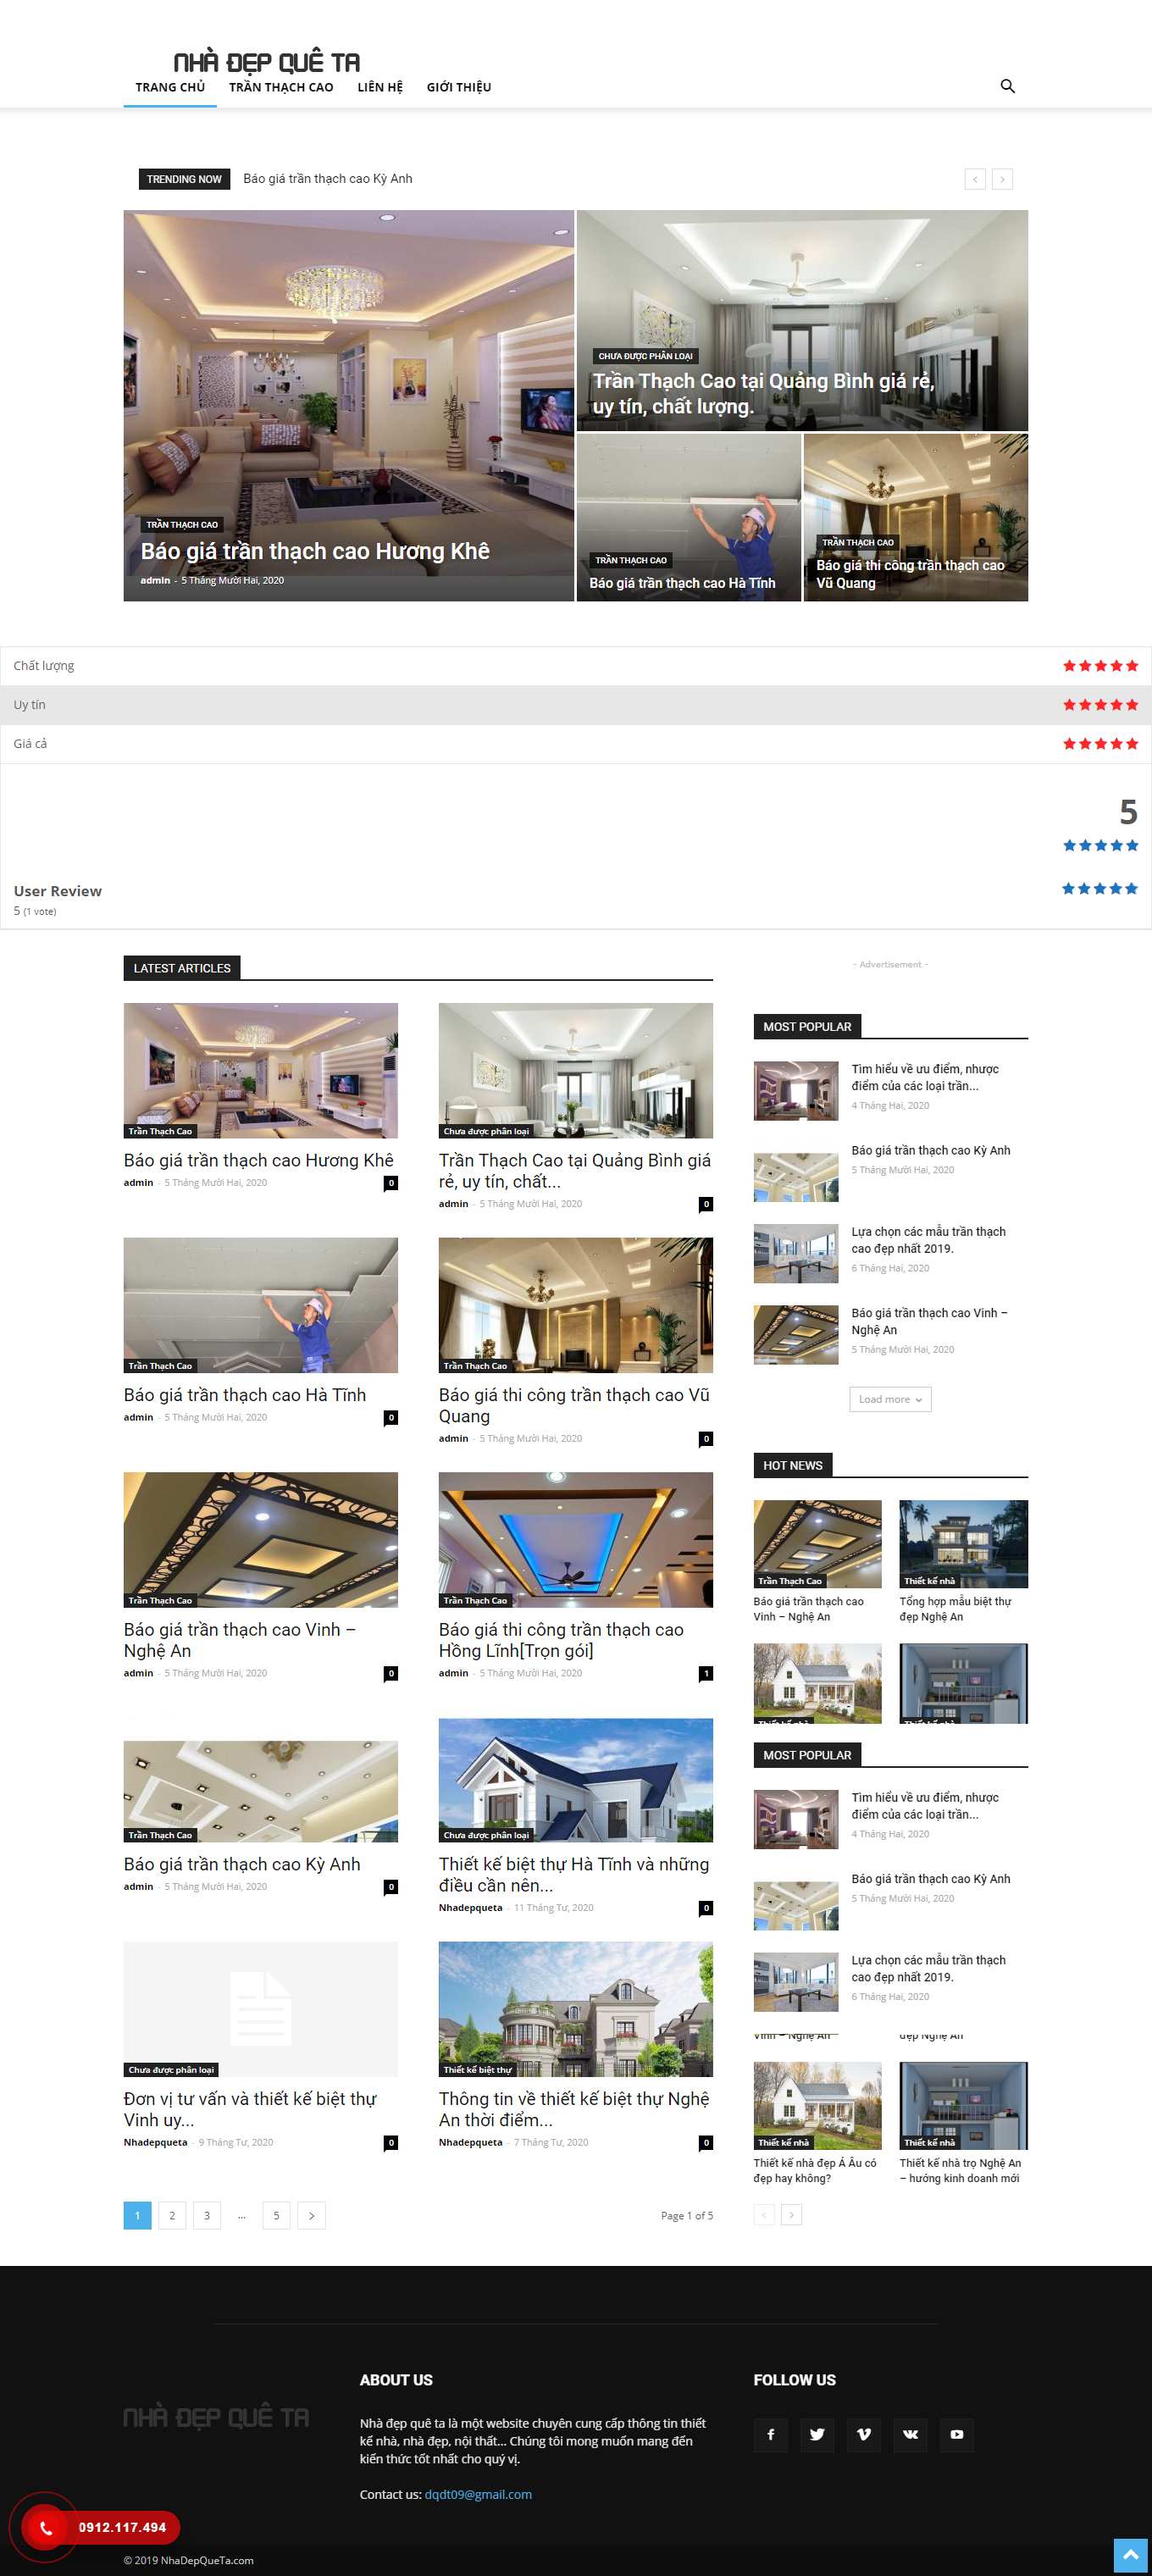Screen dimensions: 1152x2576
Task: Open the Trần Thạch Cao menu item
Action: click(x=281, y=88)
